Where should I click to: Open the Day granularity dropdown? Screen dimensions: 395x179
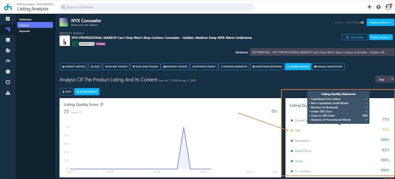(x=385, y=79)
